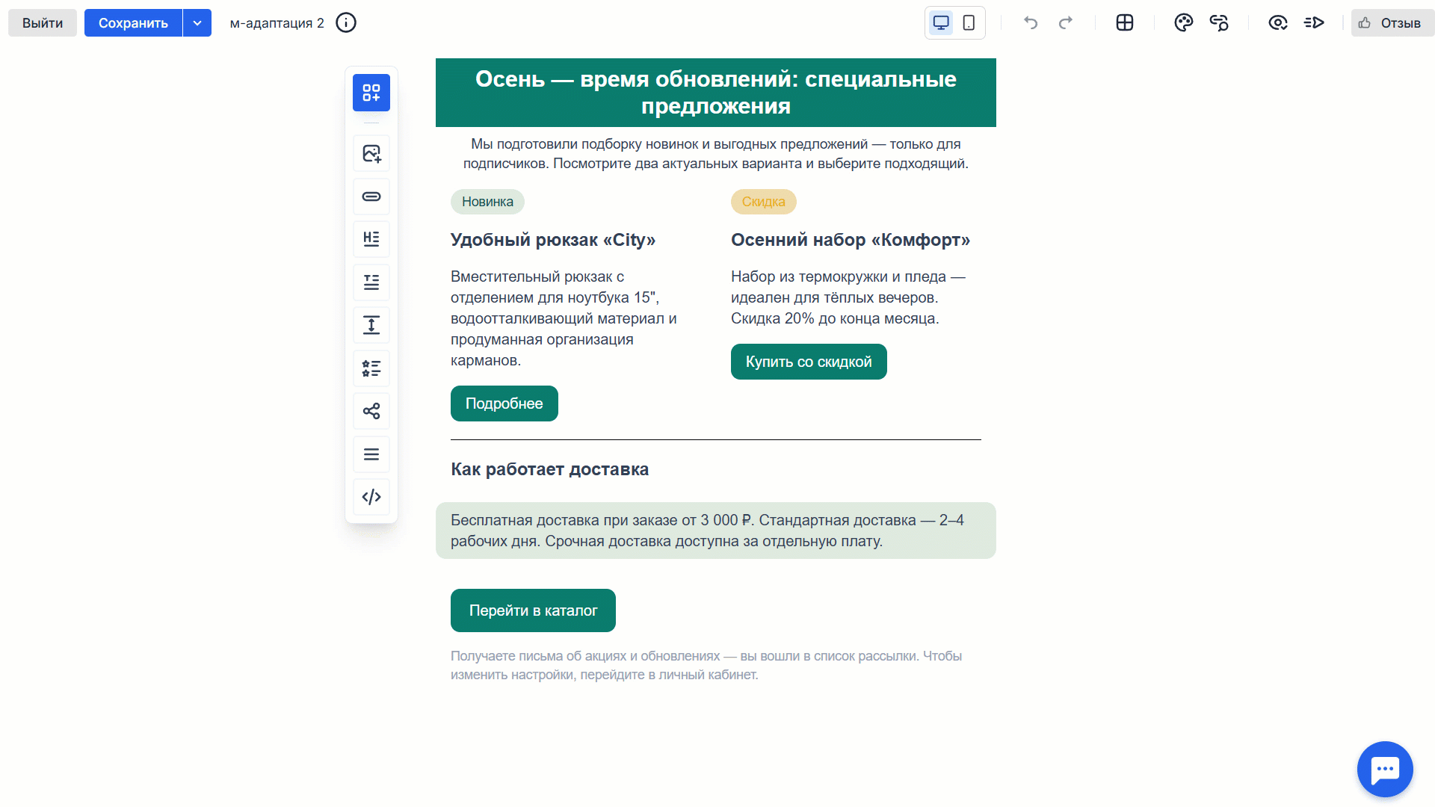Switch to mobile preview mode

click(969, 22)
